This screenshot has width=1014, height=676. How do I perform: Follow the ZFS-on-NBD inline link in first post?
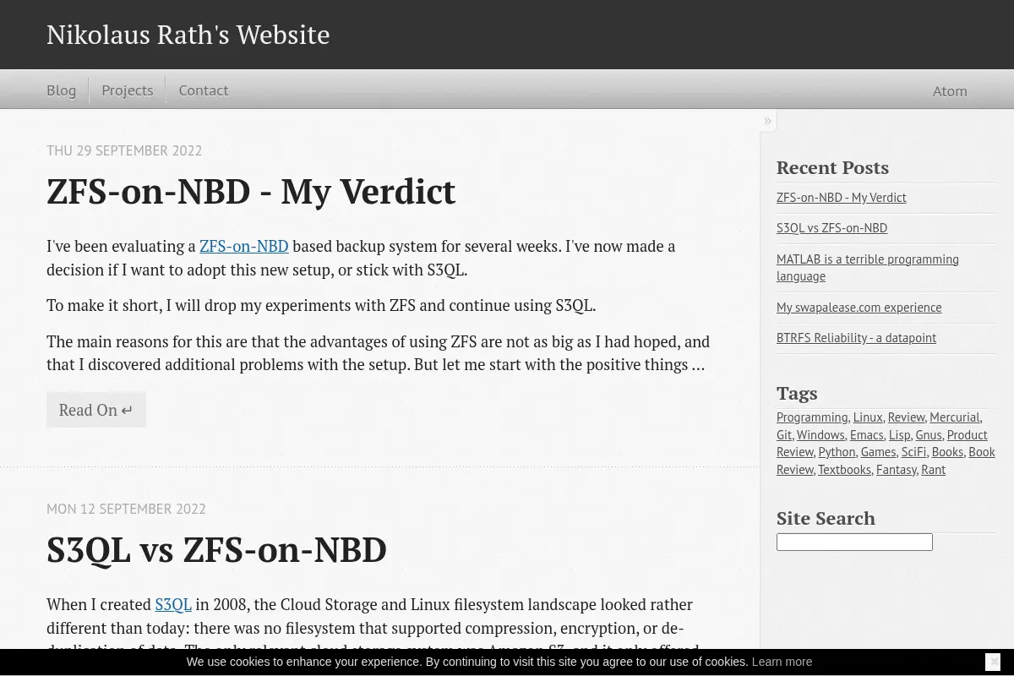[x=244, y=246]
